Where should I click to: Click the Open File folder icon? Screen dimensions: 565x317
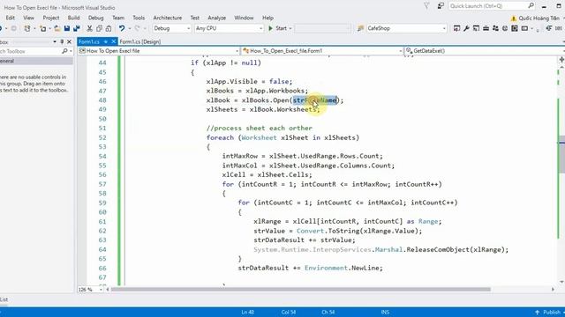point(56,28)
